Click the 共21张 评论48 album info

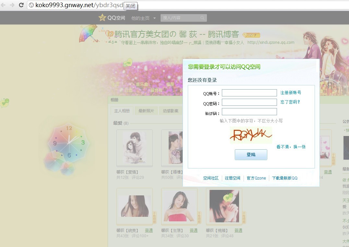click(x=220, y=236)
